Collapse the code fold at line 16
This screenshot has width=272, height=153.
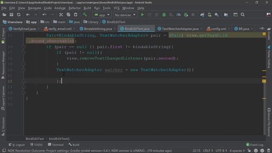pos(24,46)
